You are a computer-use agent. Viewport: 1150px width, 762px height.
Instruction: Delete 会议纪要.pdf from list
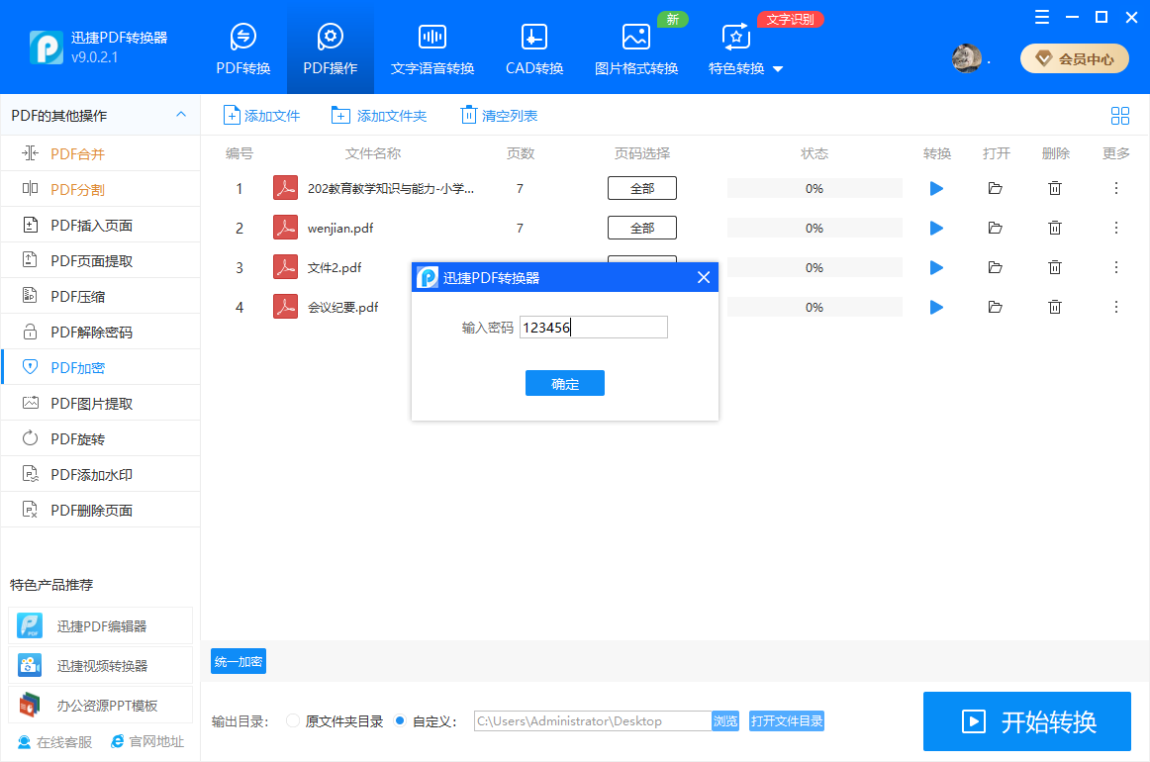tap(1055, 308)
